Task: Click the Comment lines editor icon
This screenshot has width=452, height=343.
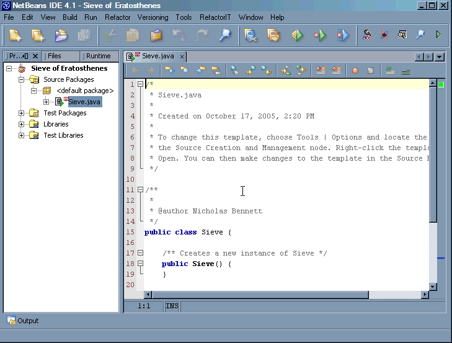Action: tap(390, 71)
